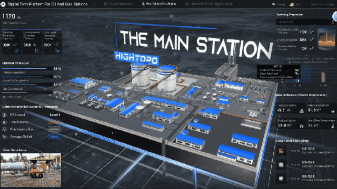Click the Purified Crude Oil Volume '110K' value
Screen dimensions: 337x189
tap(303, 32)
